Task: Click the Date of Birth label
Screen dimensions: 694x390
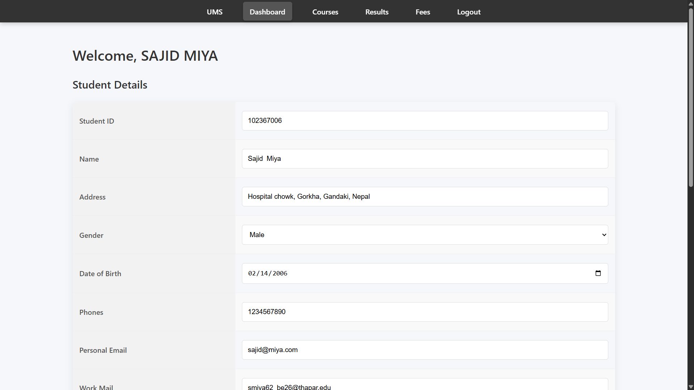Action: (100, 274)
